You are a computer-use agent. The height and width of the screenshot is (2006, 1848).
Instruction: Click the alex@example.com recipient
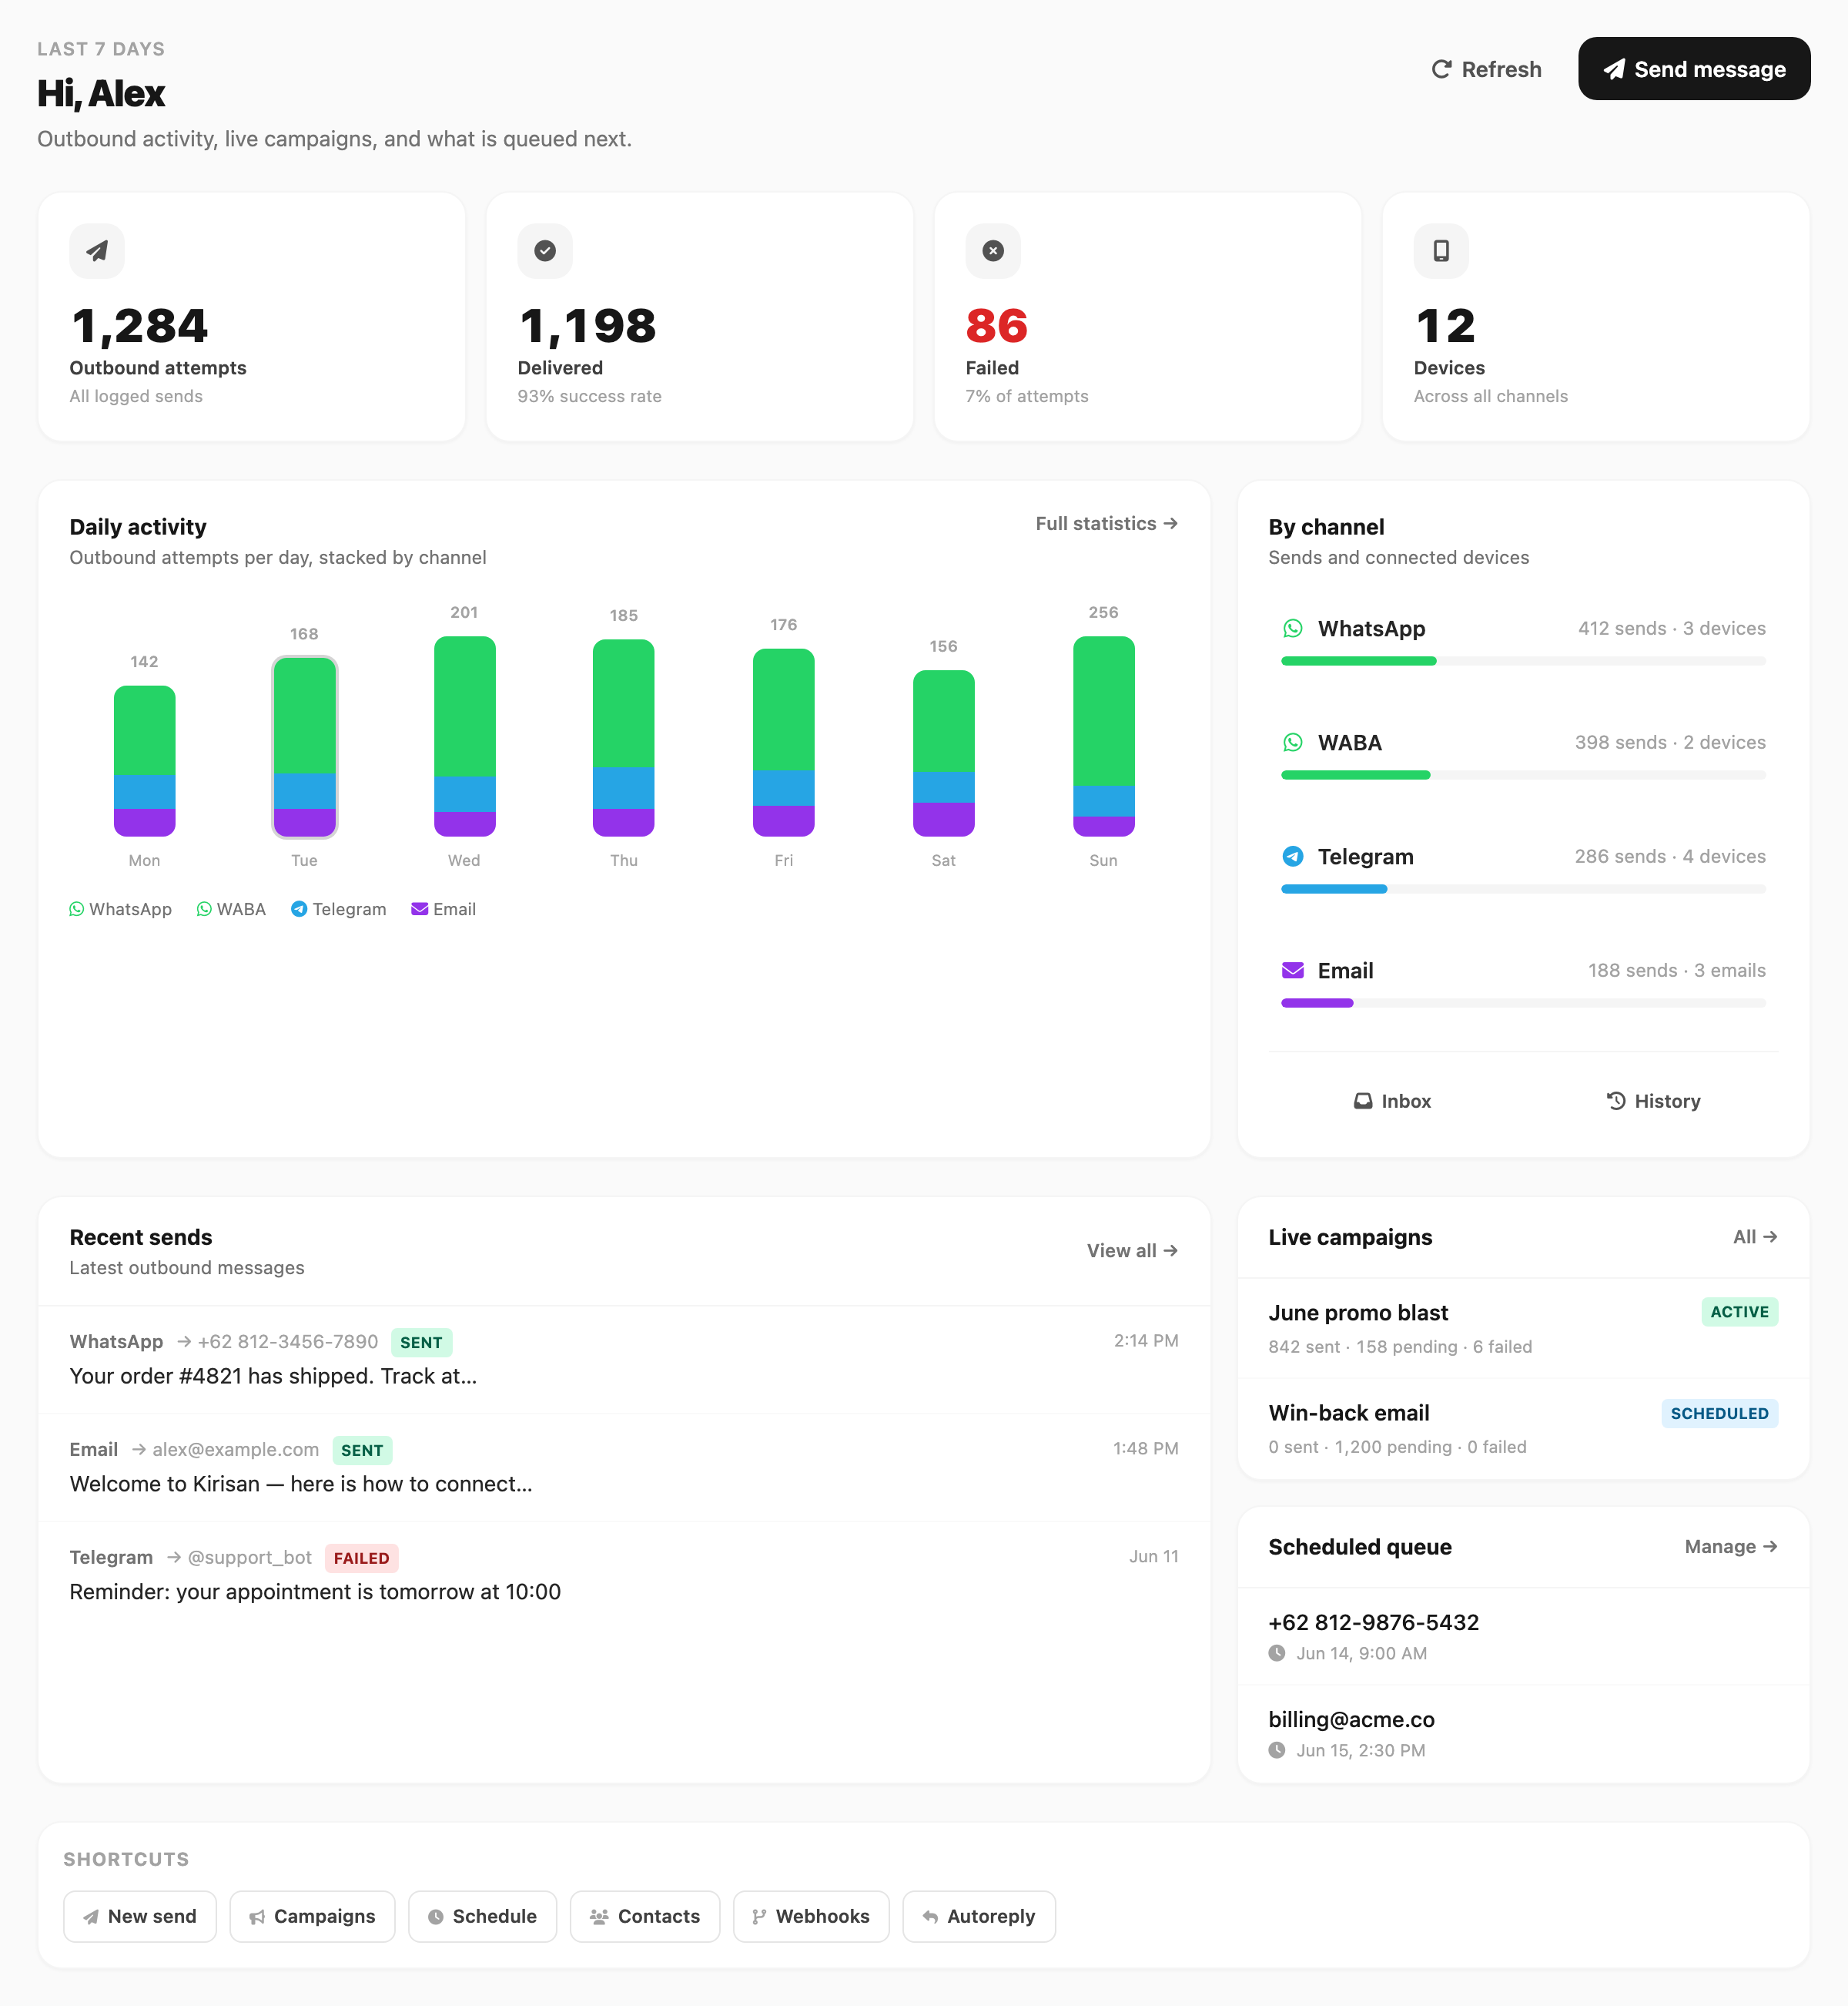click(236, 1450)
